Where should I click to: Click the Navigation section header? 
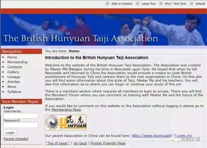point(21,52)
